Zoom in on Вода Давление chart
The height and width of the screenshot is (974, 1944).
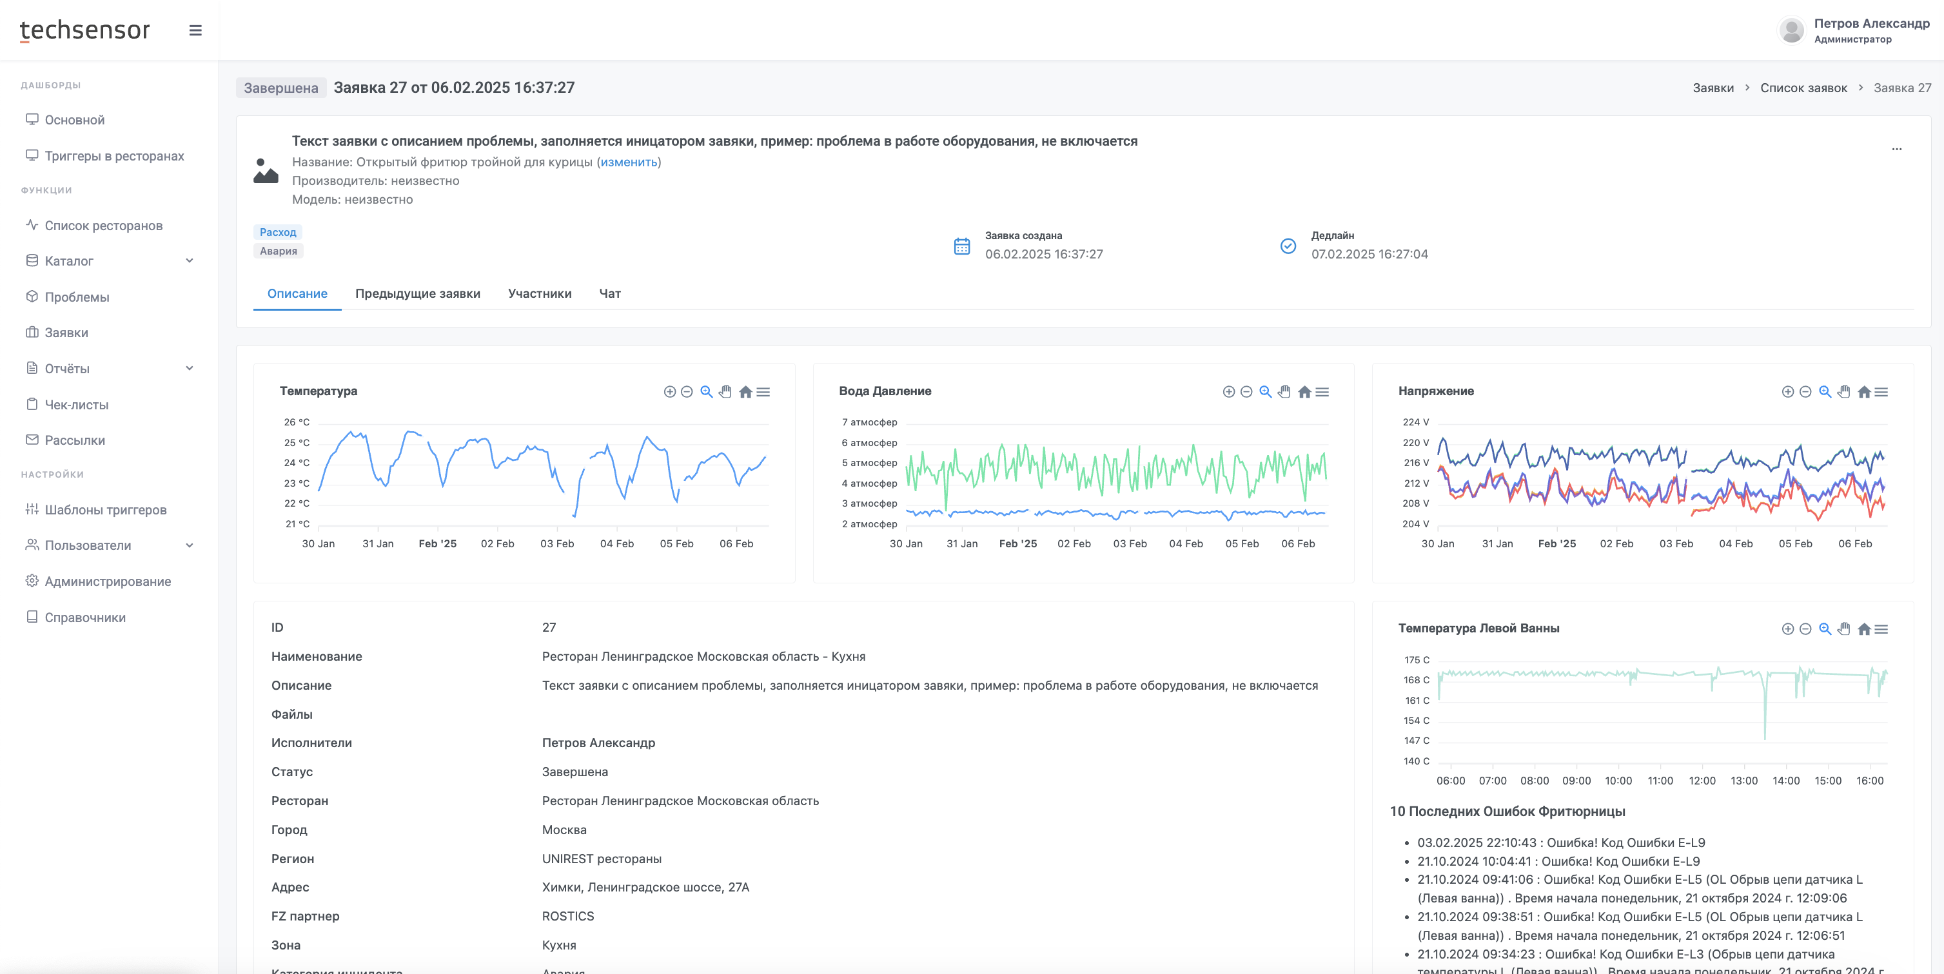[x=1228, y=391]
